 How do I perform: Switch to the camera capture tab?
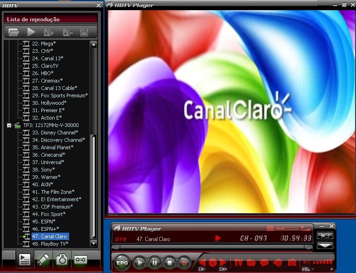point(62,259)
